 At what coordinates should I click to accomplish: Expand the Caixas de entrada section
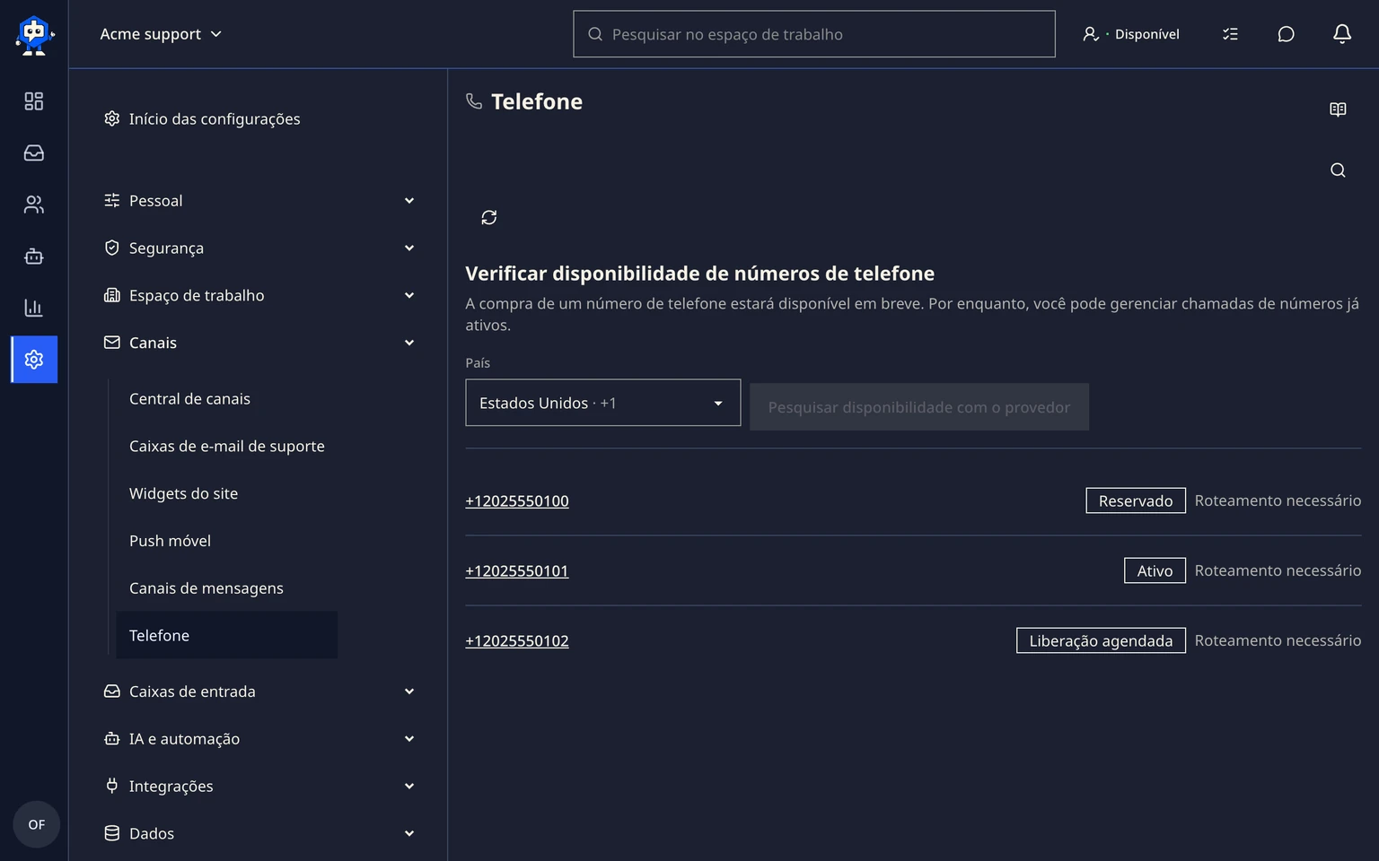tap(259, 691)
